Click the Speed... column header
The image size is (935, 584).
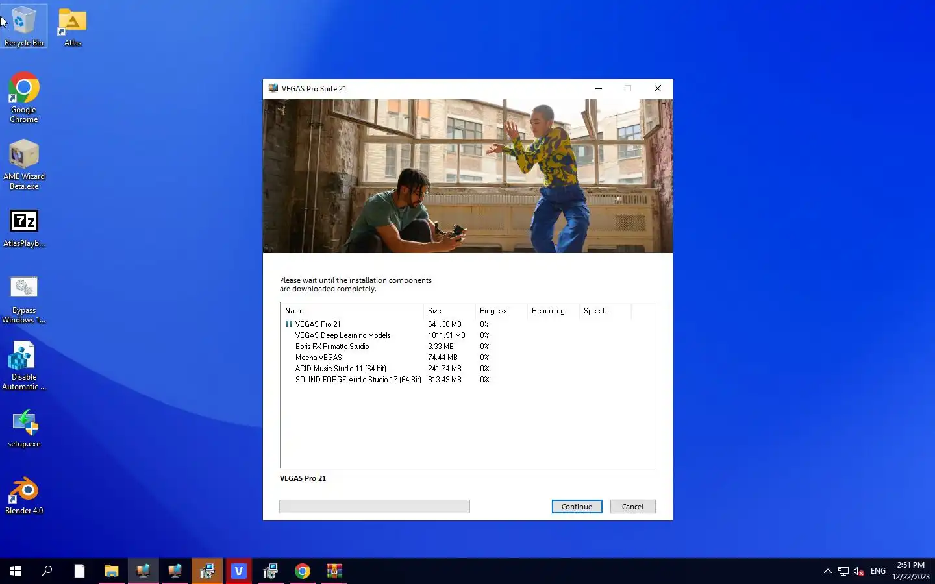click(x=605, y=311)
